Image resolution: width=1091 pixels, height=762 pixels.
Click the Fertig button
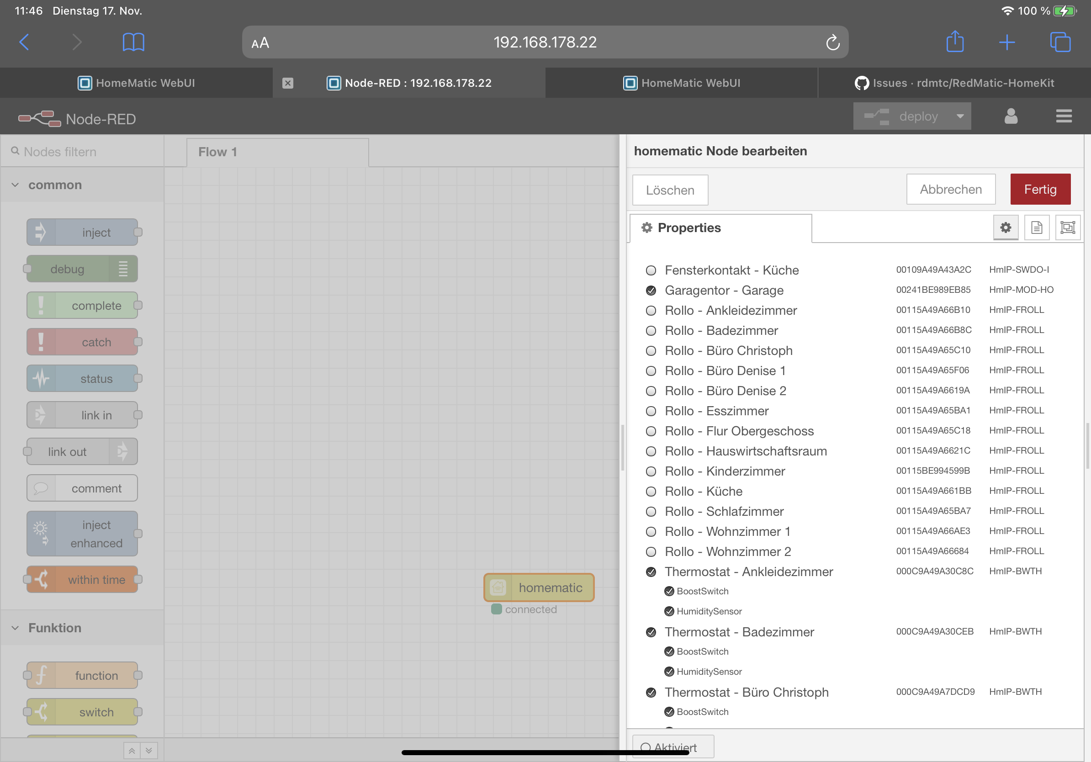coord(1040,189)
